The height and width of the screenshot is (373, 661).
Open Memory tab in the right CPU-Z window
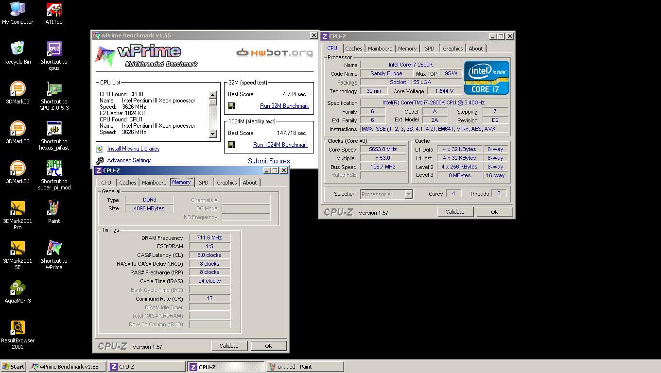(407, 49)
